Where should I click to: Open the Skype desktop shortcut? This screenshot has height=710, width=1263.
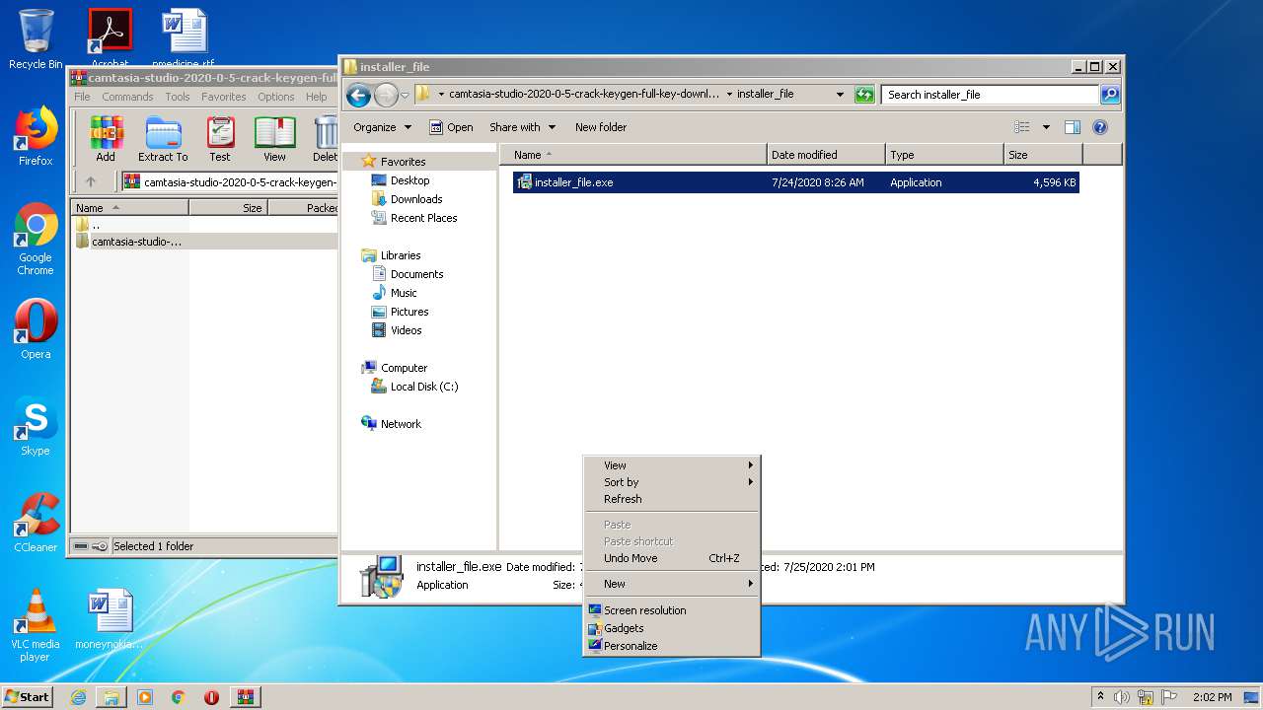point(36,426)
